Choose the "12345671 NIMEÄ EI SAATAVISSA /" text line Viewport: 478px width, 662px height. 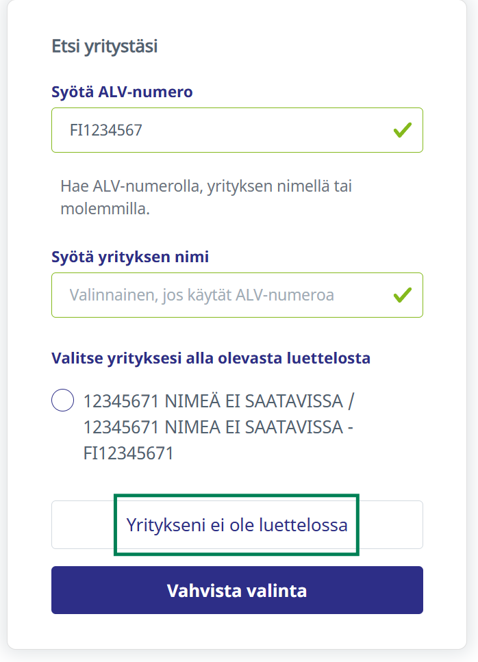point(219,401)
